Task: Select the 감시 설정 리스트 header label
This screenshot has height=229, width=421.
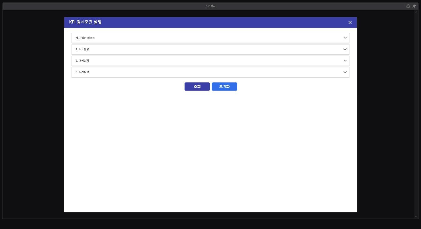Action: point(85,38)
